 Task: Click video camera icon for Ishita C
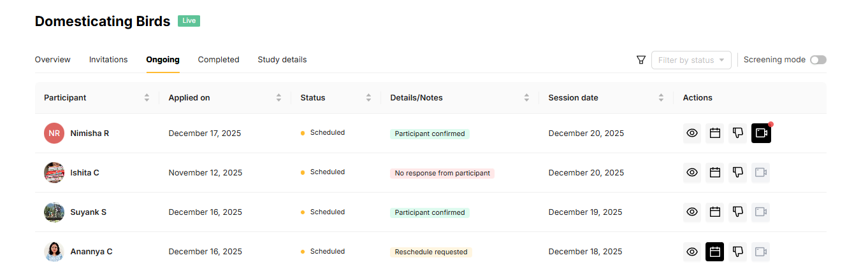click(x=761, y=172)
